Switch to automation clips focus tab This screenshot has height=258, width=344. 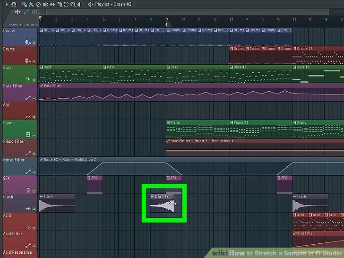(26, 12)
